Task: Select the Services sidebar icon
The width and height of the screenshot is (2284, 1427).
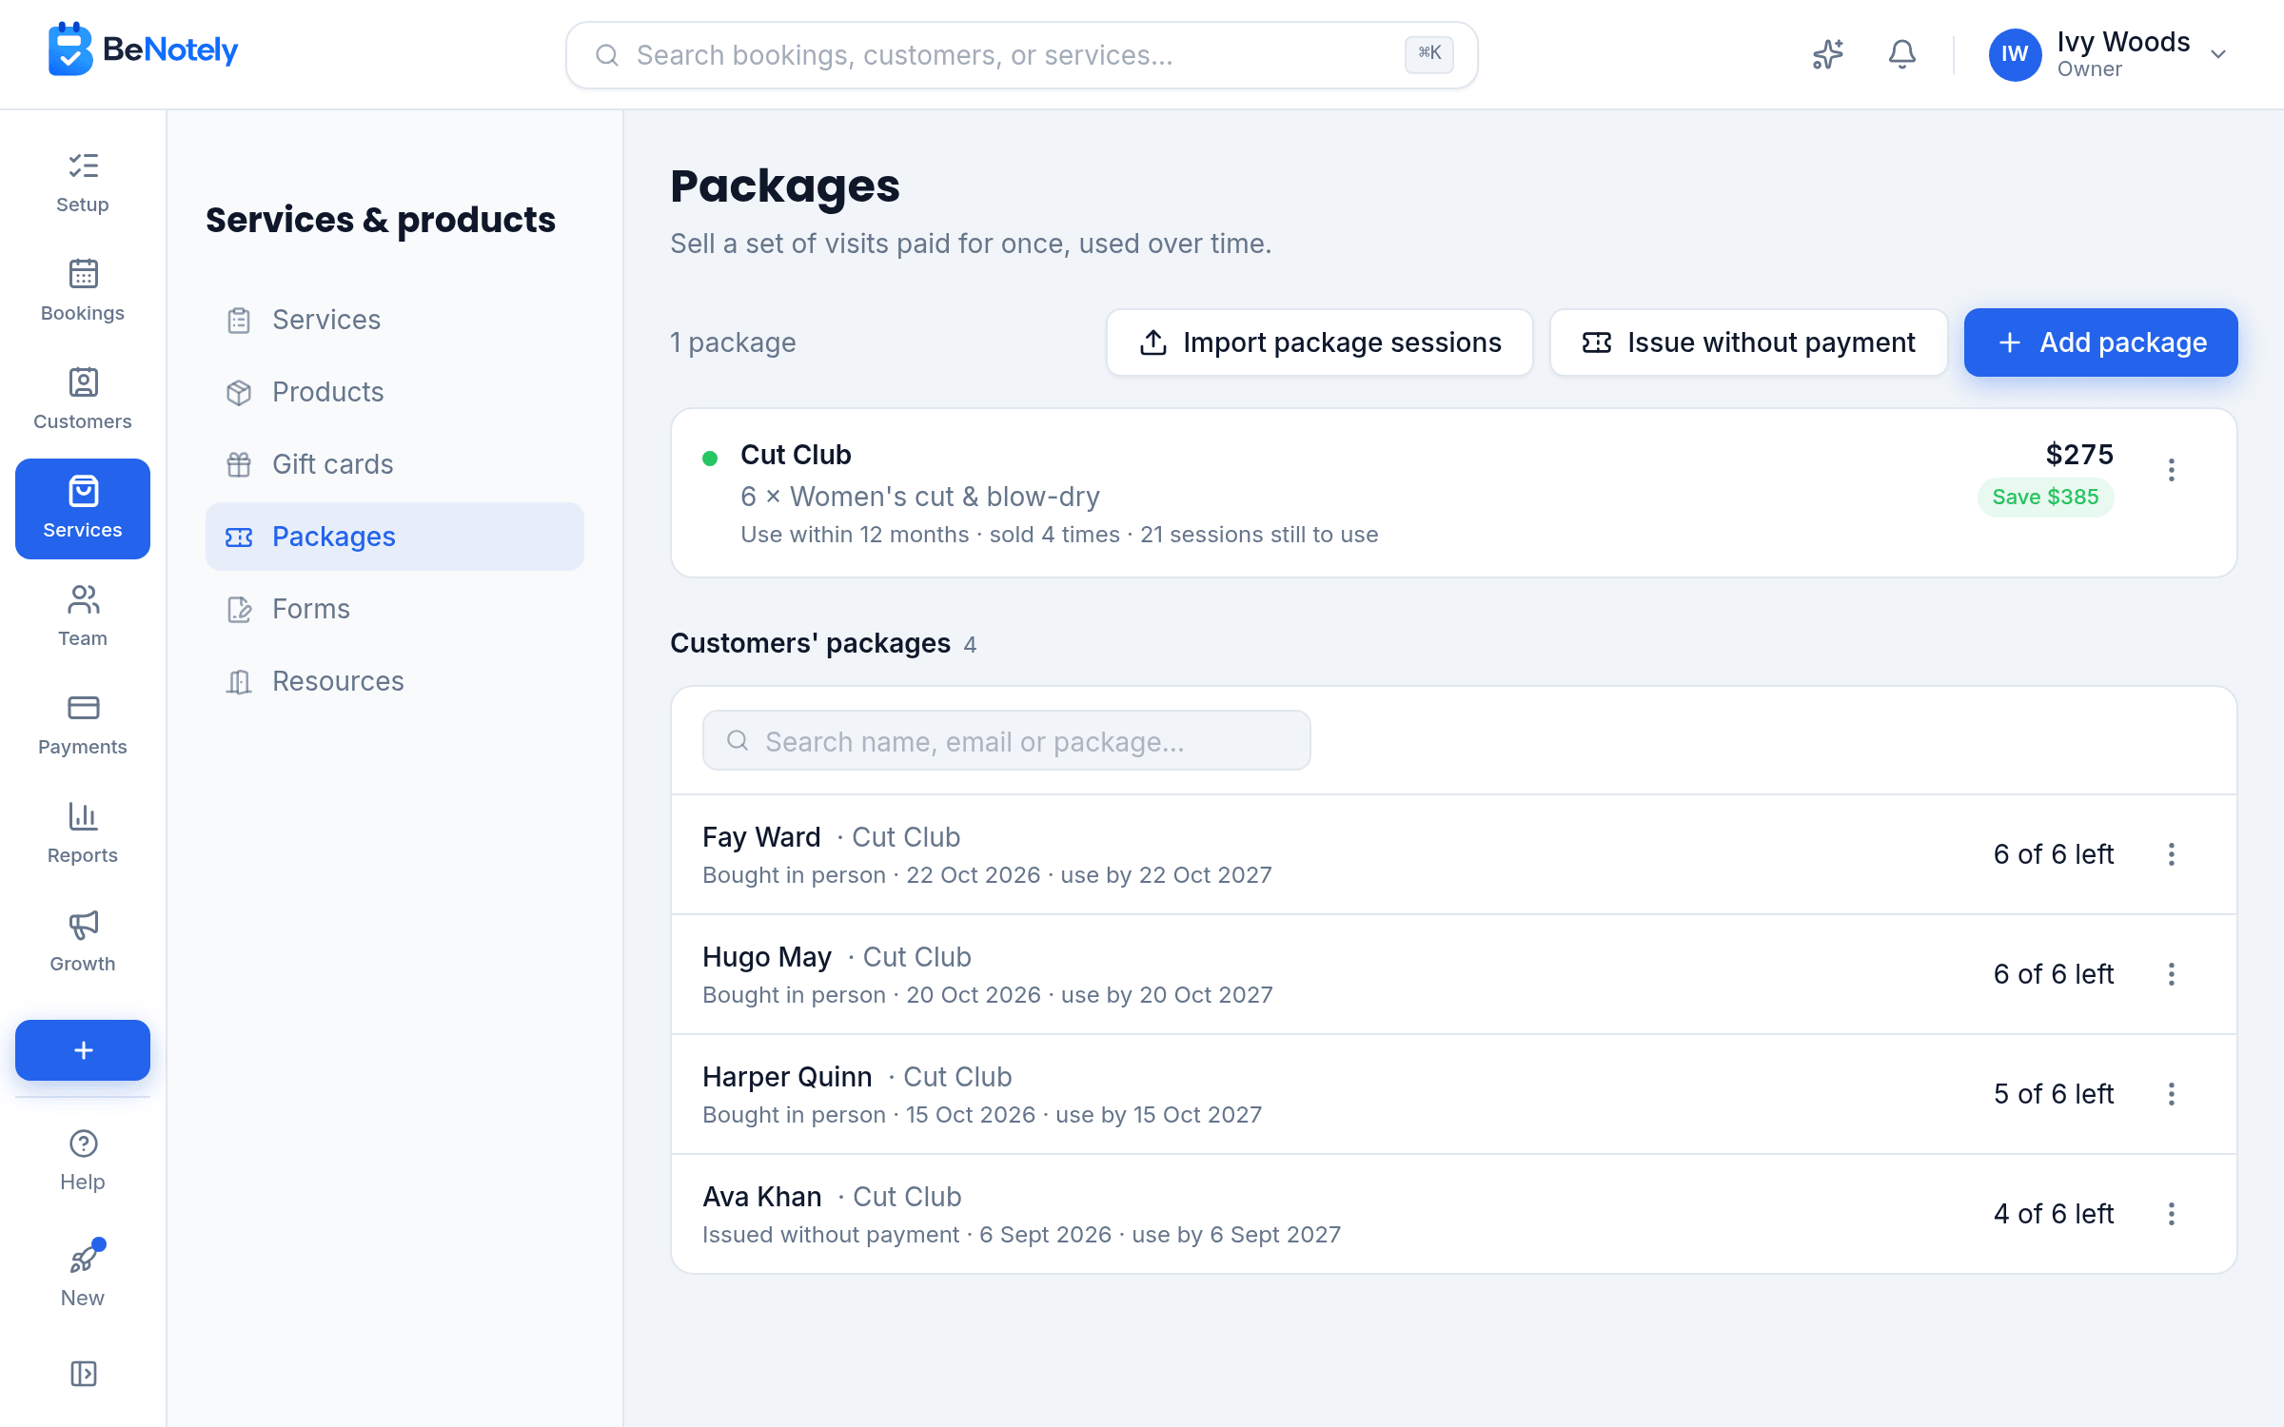Action: 83,509
